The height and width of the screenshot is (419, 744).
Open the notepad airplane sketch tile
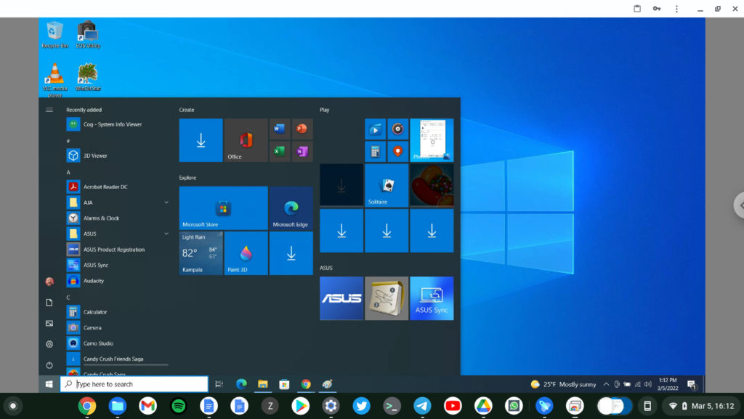(x=387, y=298)
